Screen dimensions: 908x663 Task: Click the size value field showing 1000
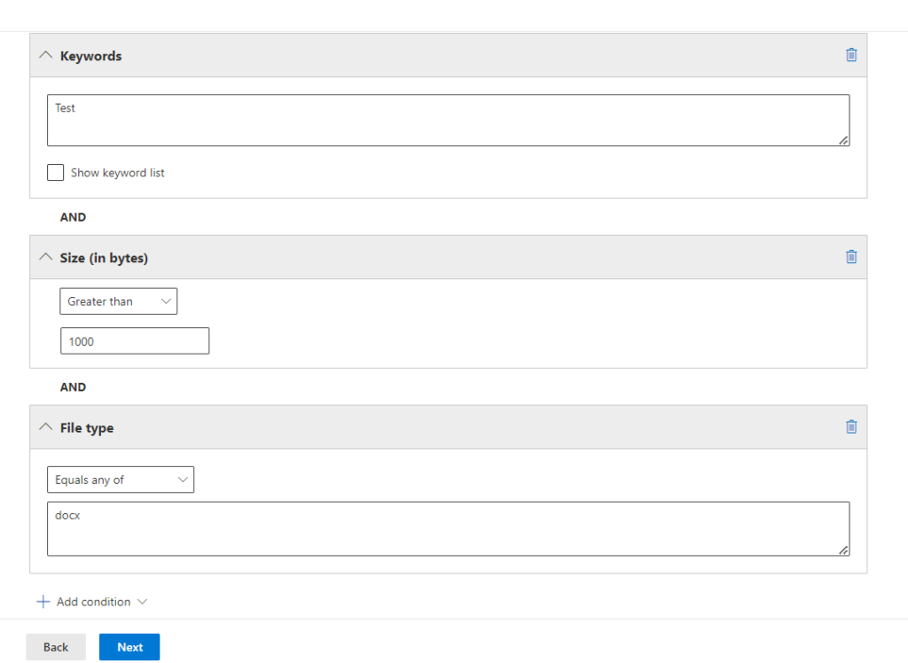coord(135,341)
